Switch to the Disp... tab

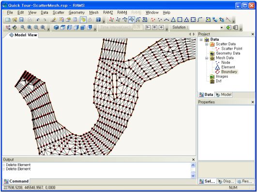(226, 181)
